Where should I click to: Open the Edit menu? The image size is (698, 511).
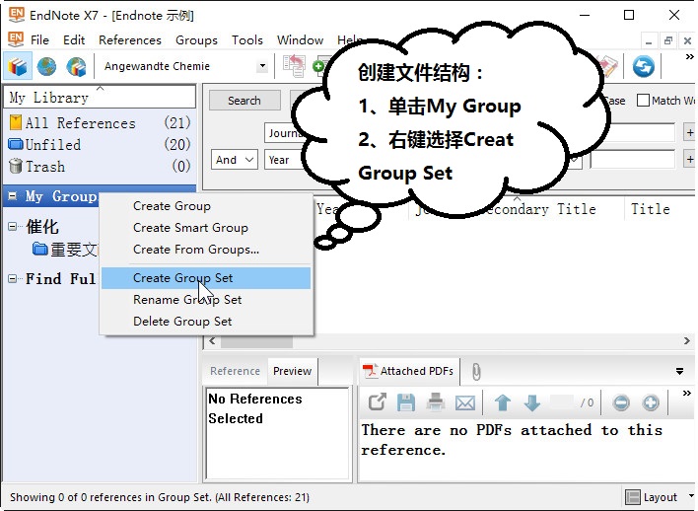click(x=74, y=40)
